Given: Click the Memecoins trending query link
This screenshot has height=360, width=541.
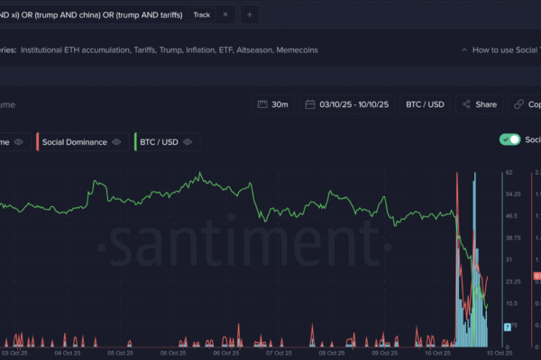Looking at the screenshot, I should [298, 50].
